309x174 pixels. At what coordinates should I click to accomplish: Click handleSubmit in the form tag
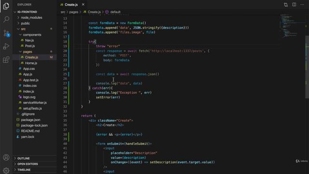point(137,144)
